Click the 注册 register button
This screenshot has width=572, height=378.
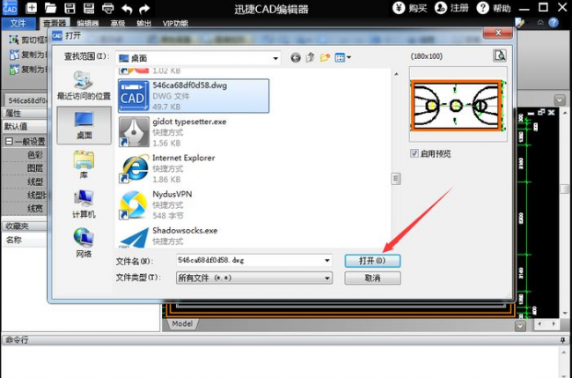coord(451,8)
